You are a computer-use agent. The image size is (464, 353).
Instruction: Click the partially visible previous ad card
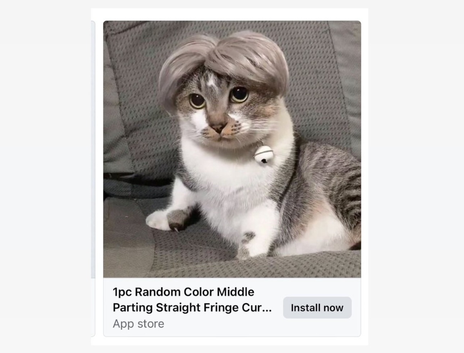tap(93, 179)
